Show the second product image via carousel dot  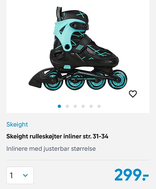[x=67, y=106]
